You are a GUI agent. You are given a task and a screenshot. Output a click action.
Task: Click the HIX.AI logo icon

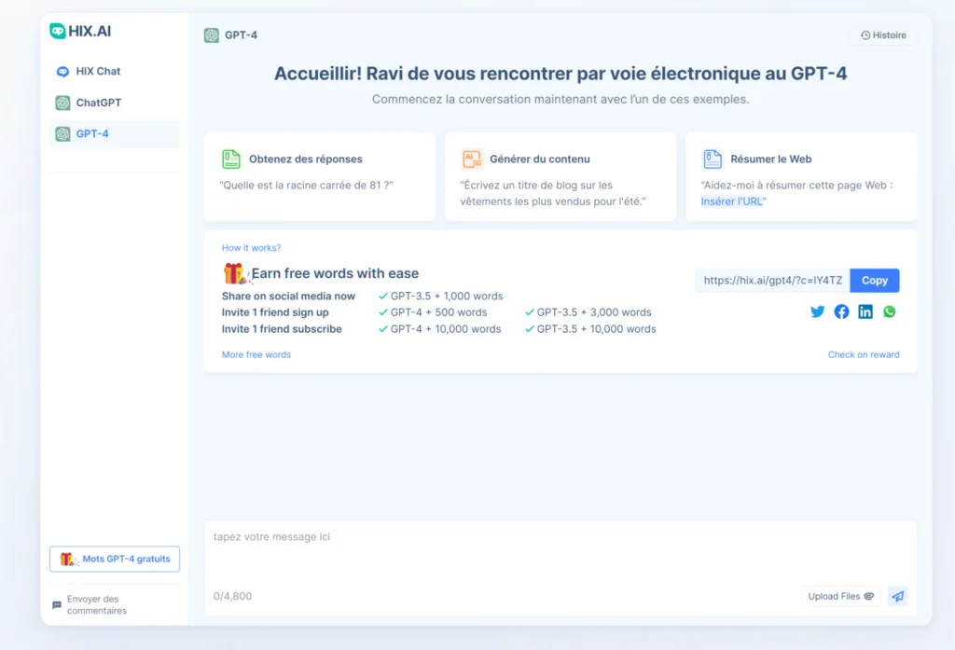point(58,31)
